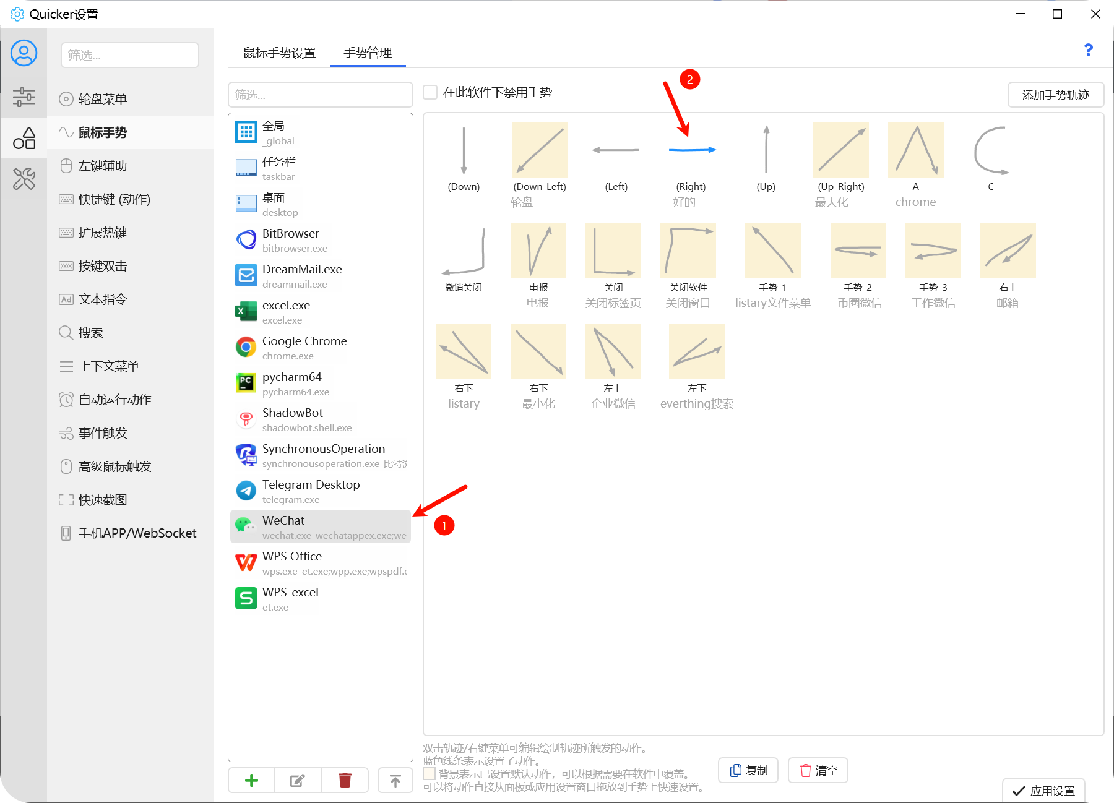Select the shapes icon in the sidebar
This screenshot has height=803, width=1114.
[24, 138]
